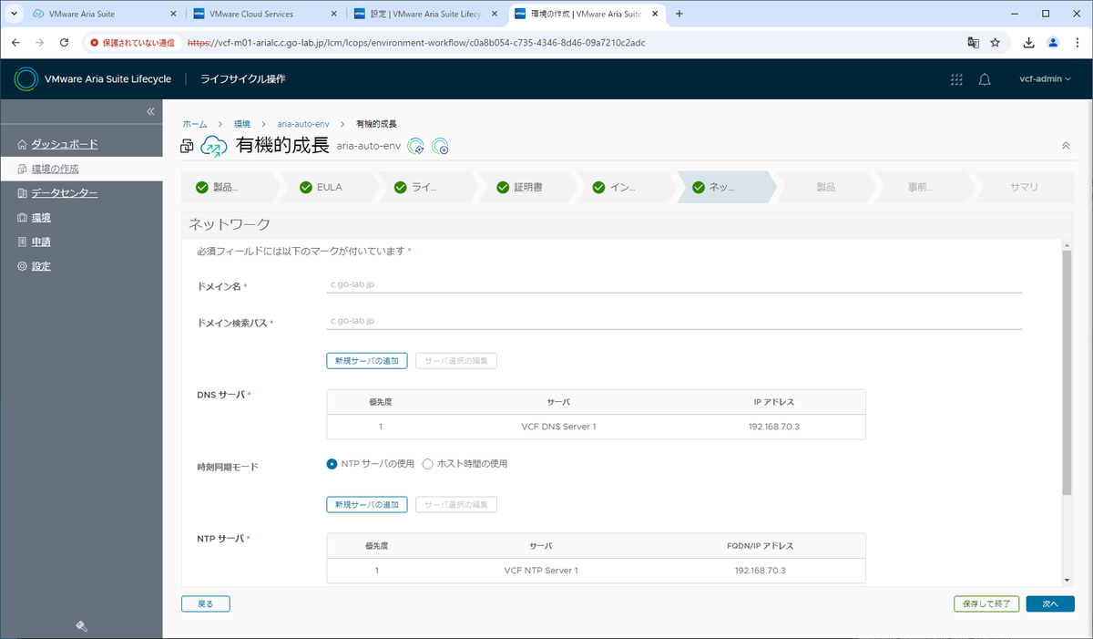Select VCF DNS Server 1 row
This screenshot has width=1093, height=639.
pyautogui.click(x=596, y=427)
